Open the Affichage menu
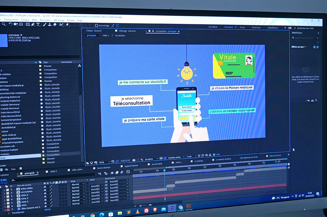 [x=59, y=20]
